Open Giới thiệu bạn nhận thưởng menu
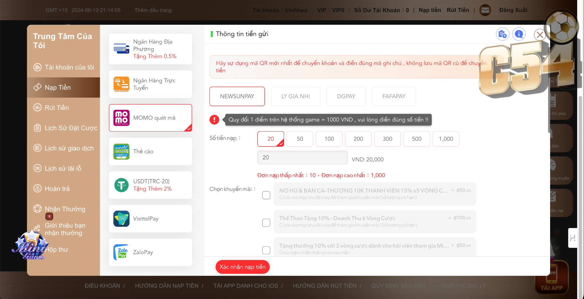The image size is (584, 299). tap(65, 229)
